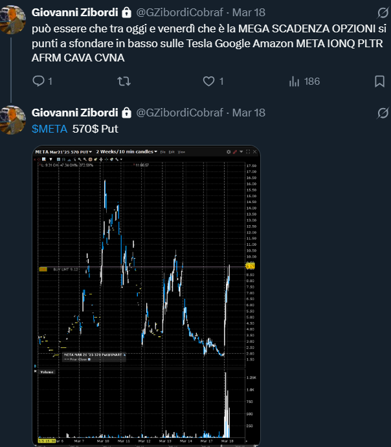This screenshot has width=391, height=447.
Task: Open the chart View menu
Action: 181,151
